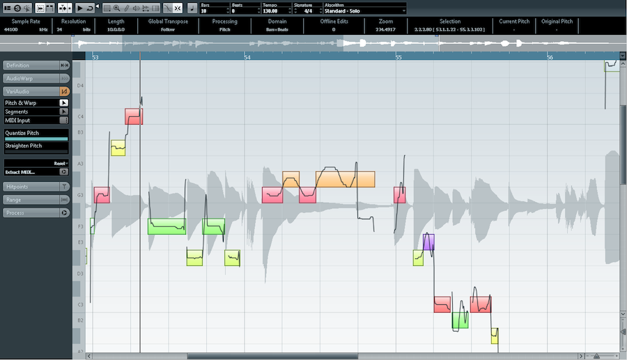Screen dimensions: 627x360
Task: Click the horizontal scrollbar left arrow
Action: click(x=88, y=356)
